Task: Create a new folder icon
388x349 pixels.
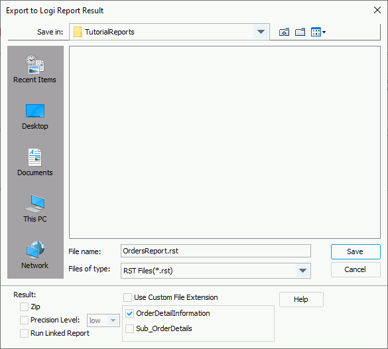Action: (300, 32)
